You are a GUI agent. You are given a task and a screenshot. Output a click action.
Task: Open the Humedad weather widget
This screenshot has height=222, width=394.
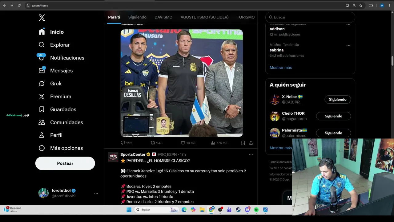12,210
